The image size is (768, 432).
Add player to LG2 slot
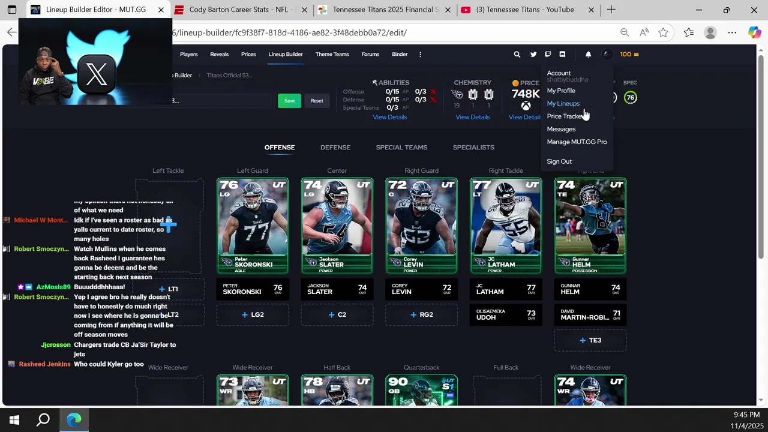tap(253, 314)
